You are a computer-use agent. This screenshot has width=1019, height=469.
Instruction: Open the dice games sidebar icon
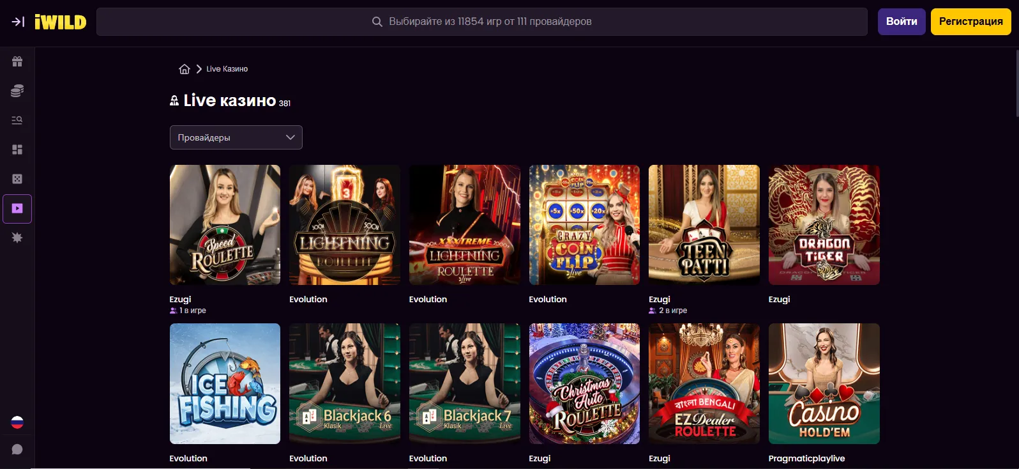17,179
